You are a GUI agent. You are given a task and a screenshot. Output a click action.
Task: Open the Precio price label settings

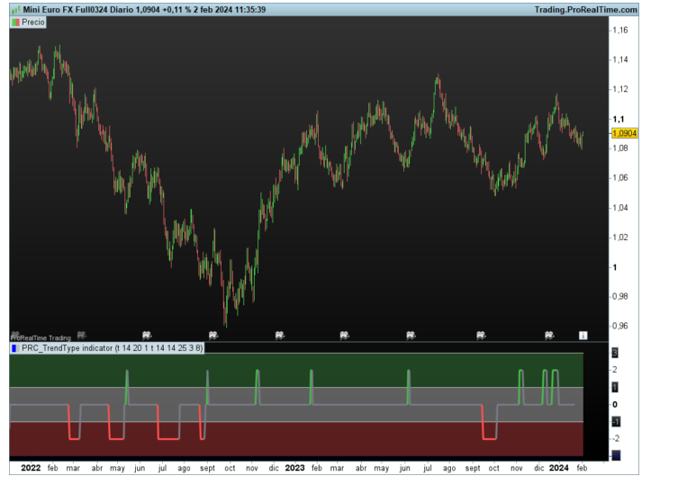[28, 22]
